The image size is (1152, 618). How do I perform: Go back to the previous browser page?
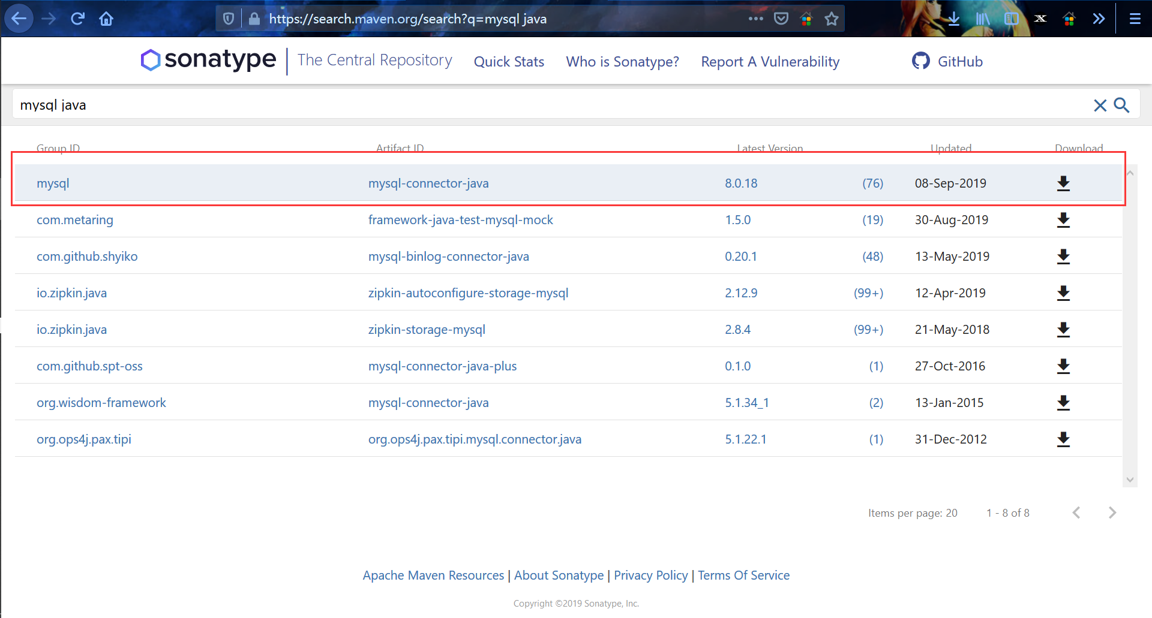pos(19,19)
